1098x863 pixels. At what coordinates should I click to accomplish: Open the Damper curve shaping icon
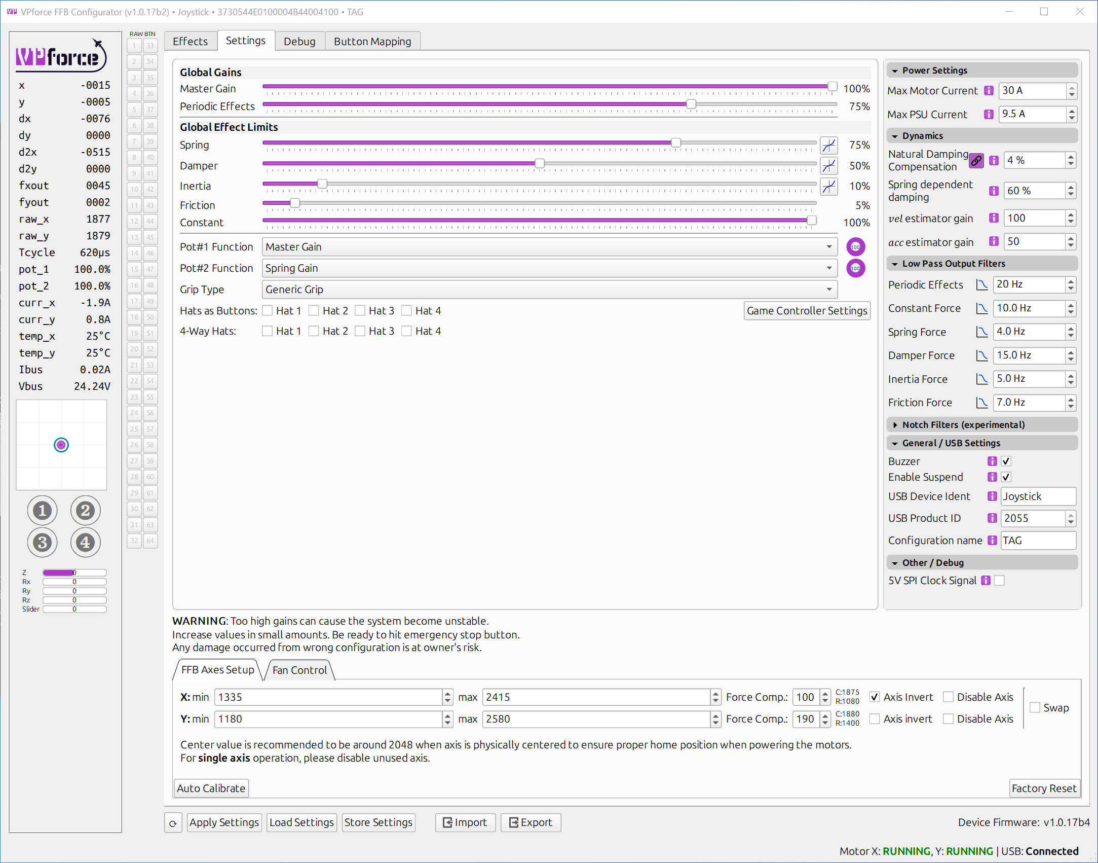tap(829, 166)
